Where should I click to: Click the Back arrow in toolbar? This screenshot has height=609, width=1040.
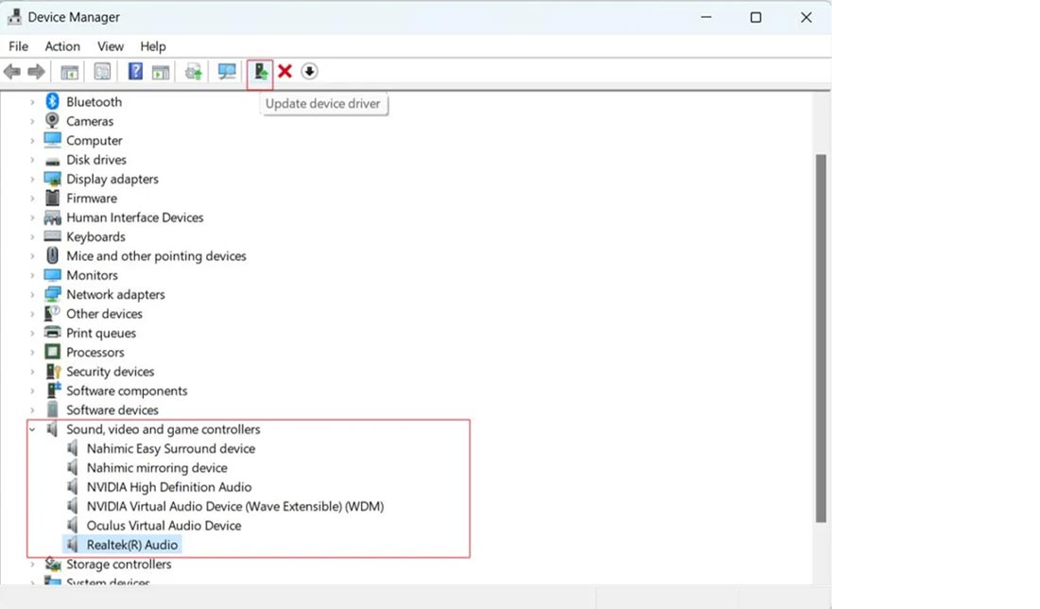coord(12,72)
